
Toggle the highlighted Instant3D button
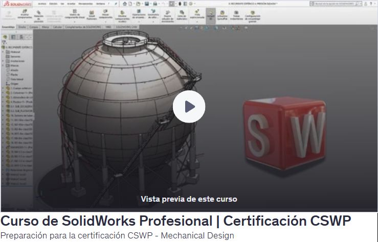pos(211,16)
